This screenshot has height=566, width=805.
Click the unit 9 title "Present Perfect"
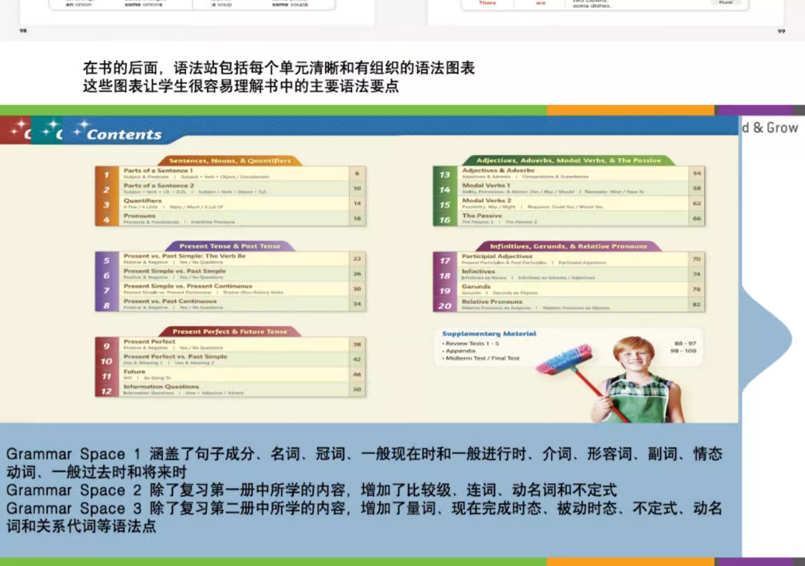149,341
